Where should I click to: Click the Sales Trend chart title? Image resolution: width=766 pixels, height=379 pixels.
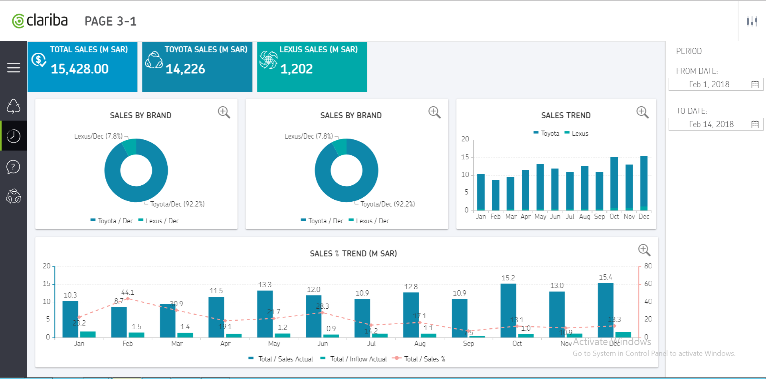[566, 115]
